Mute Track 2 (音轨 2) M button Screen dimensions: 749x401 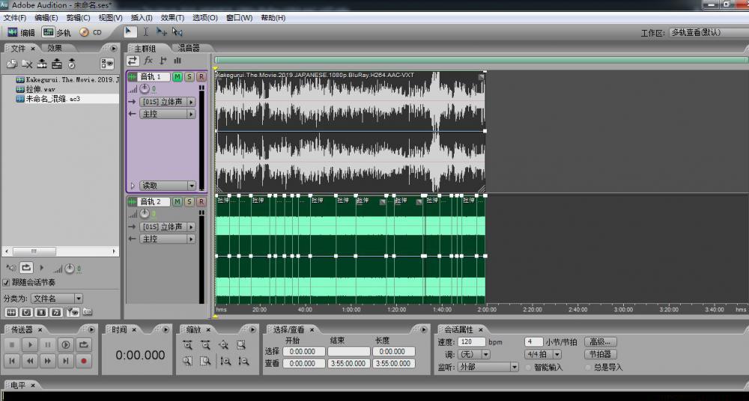pos(178,202)
